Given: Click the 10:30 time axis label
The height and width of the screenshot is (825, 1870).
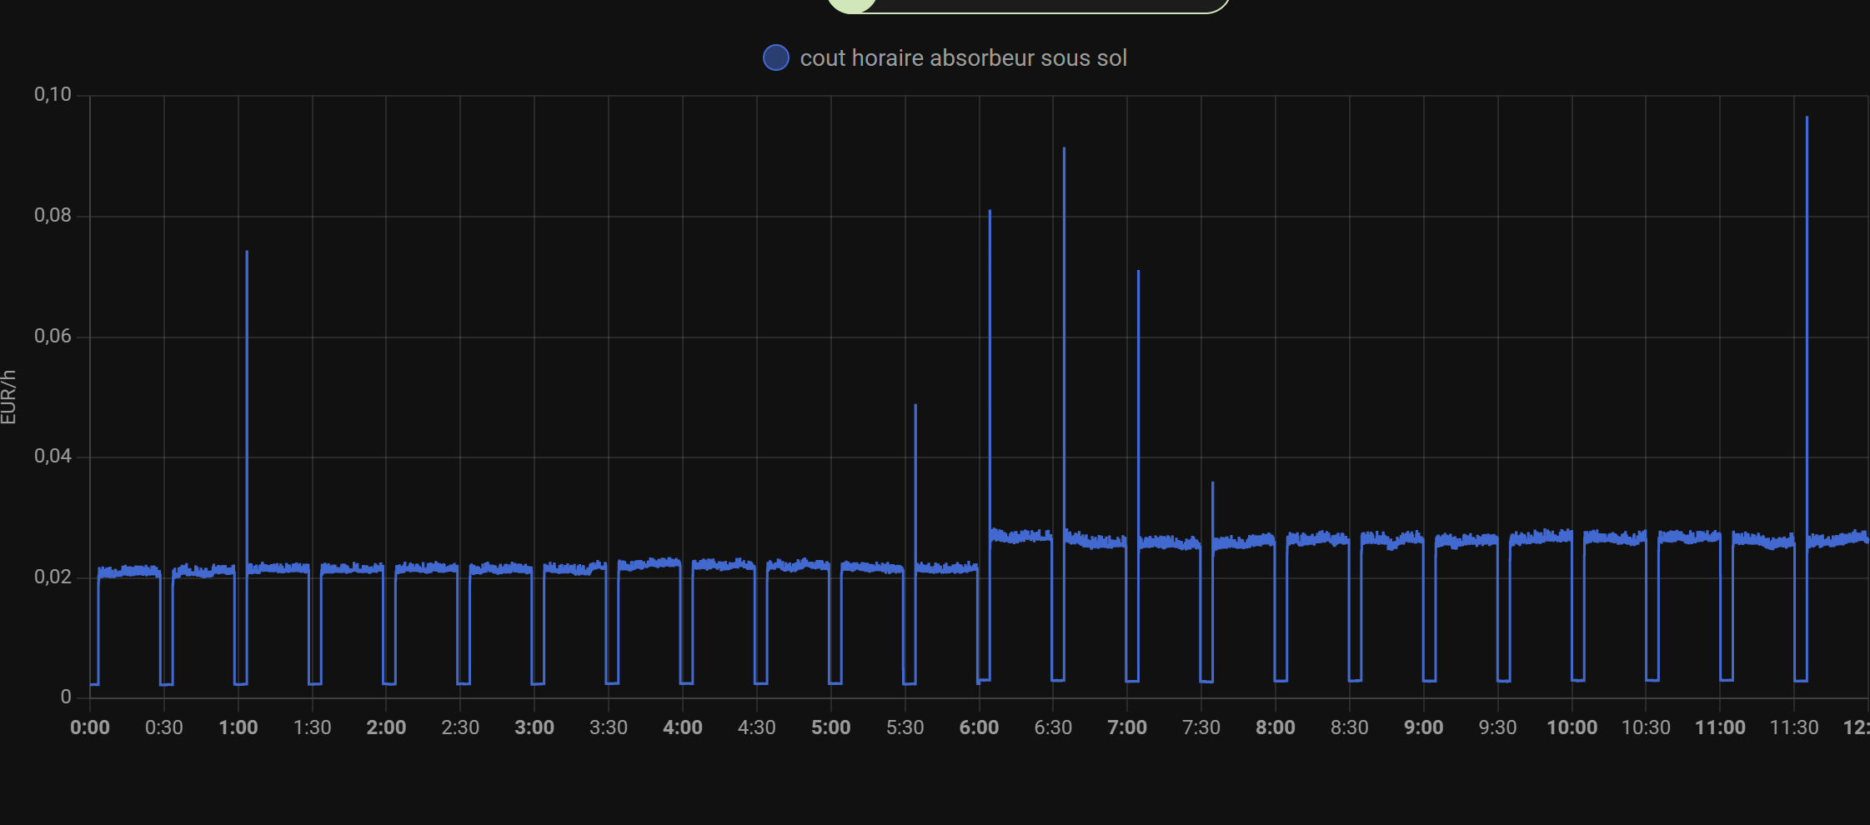Looking at the screenshot, I should 1646,727.
